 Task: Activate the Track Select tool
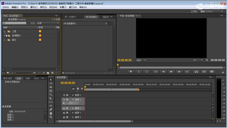click(x=51, y=83)
